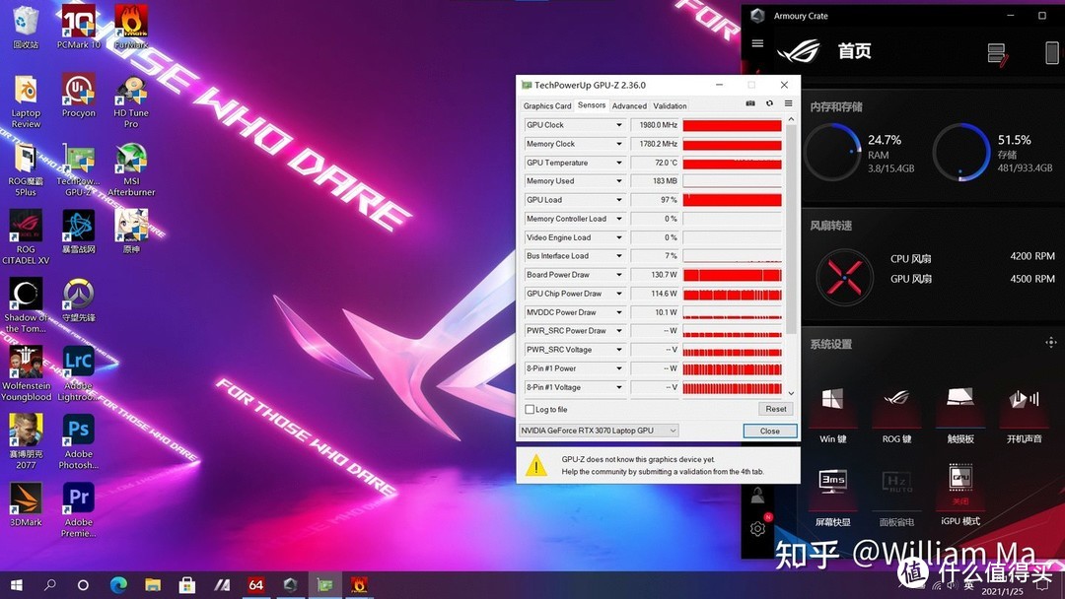Open the GPU-Z hamburger menu icon

tap(789, 103)
